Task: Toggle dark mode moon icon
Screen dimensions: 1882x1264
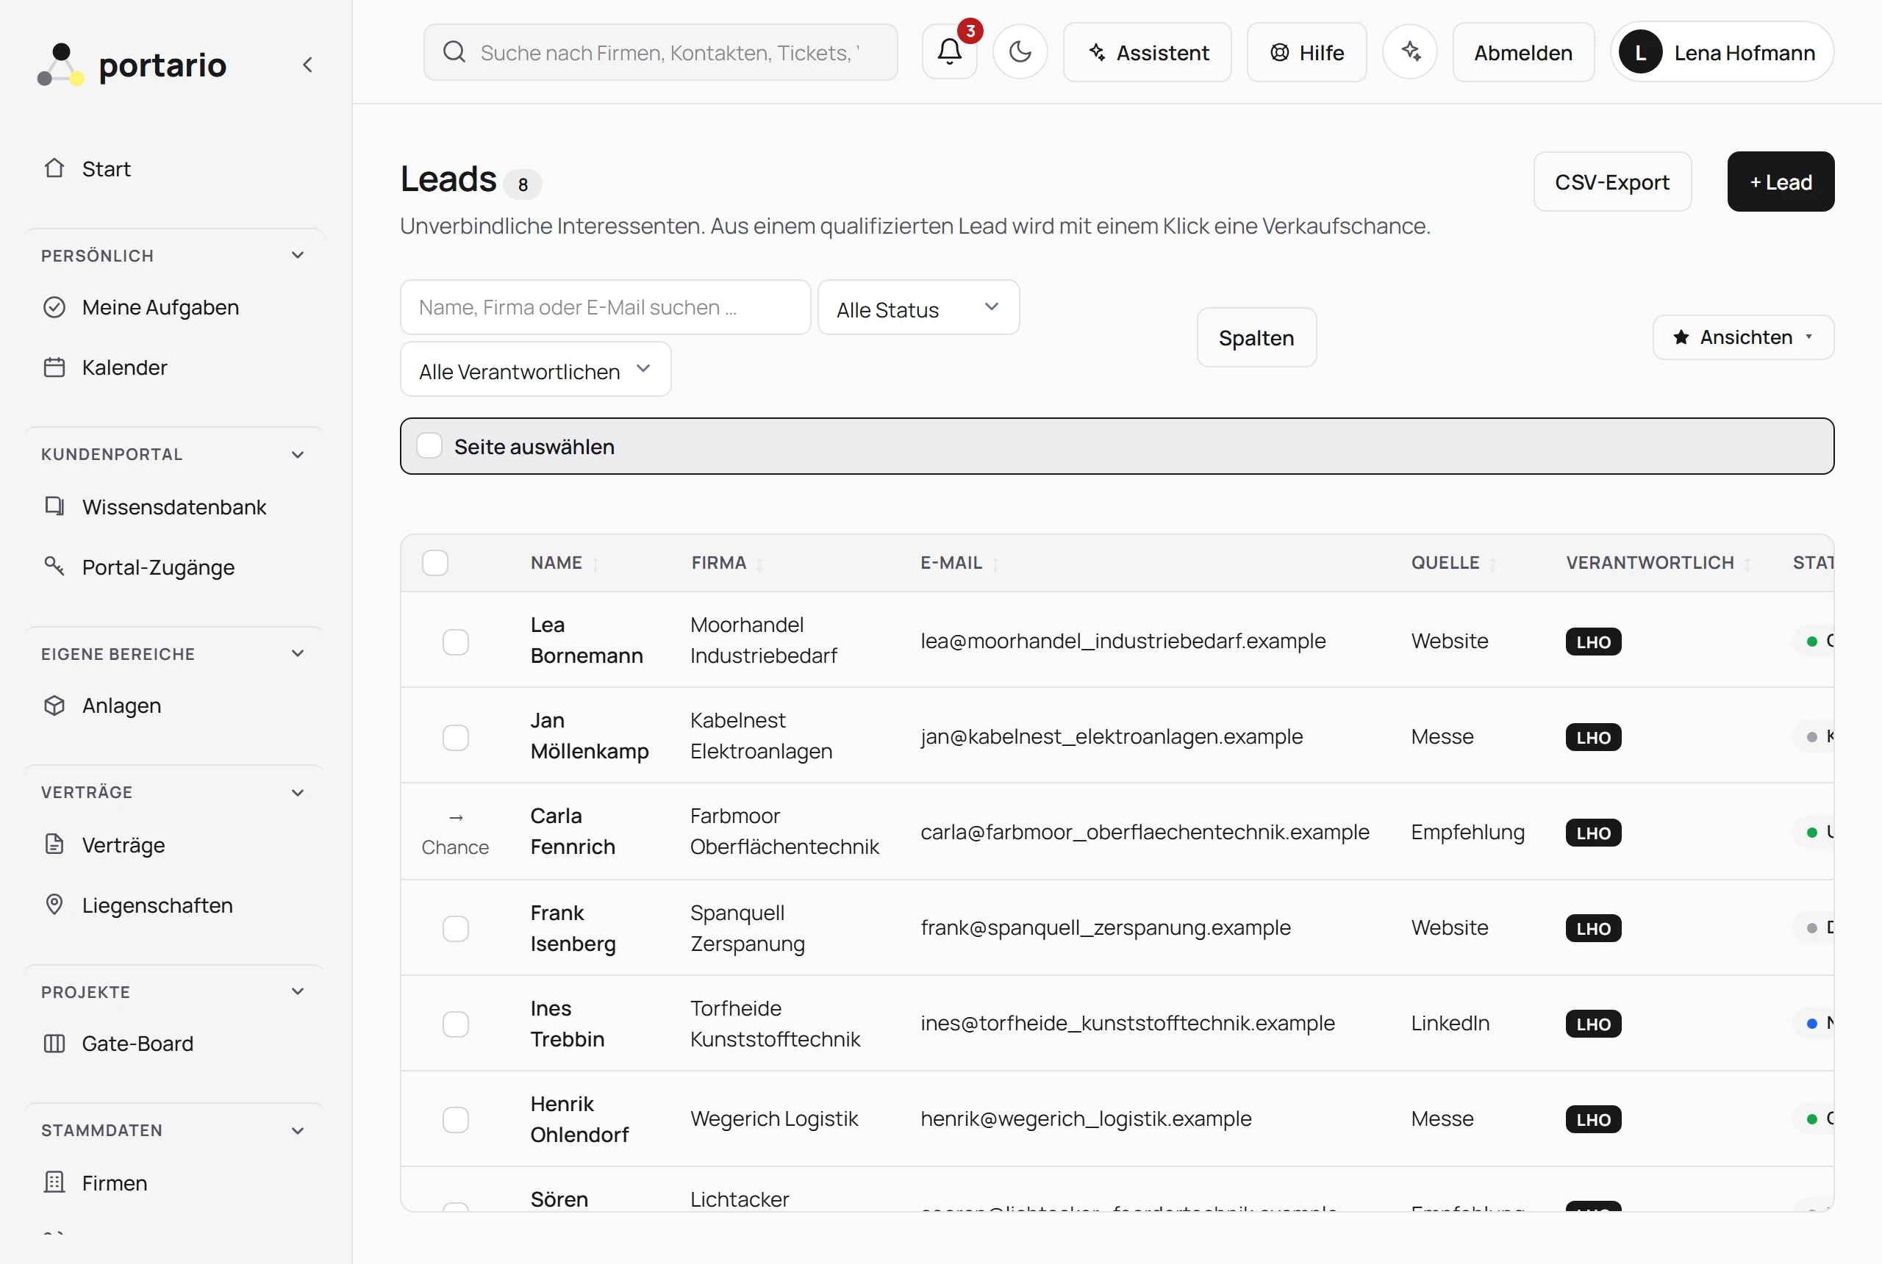Action: pos(1020,52)
